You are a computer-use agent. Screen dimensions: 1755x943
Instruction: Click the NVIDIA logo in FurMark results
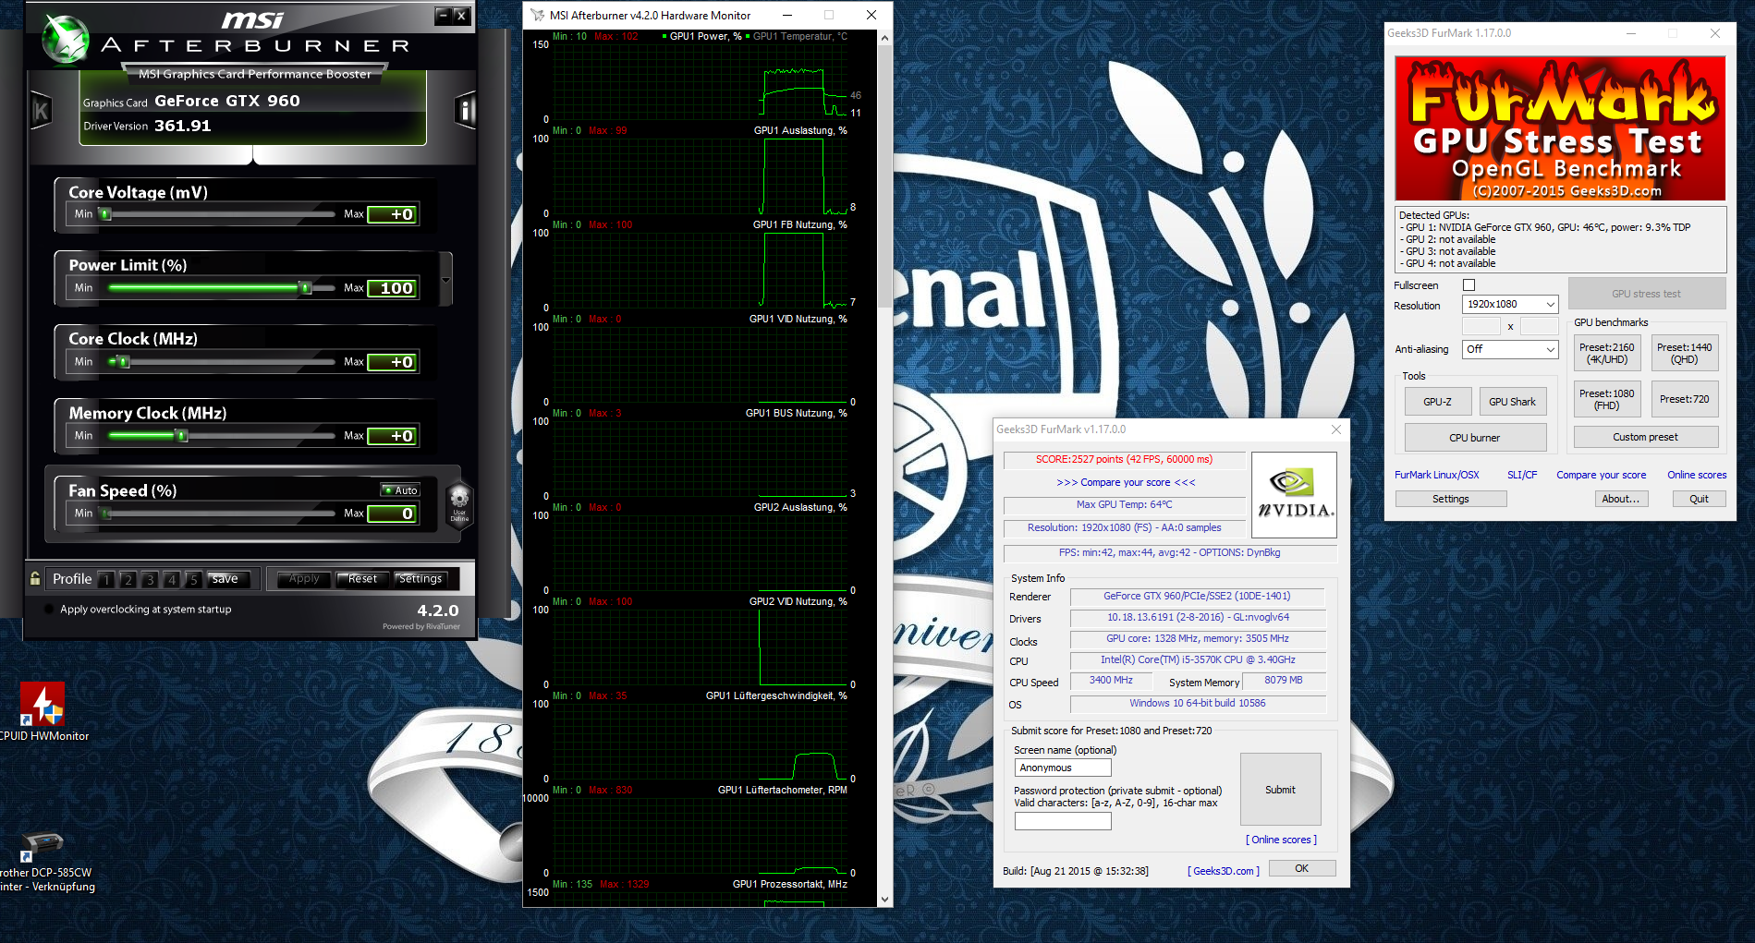[1294, 495]
